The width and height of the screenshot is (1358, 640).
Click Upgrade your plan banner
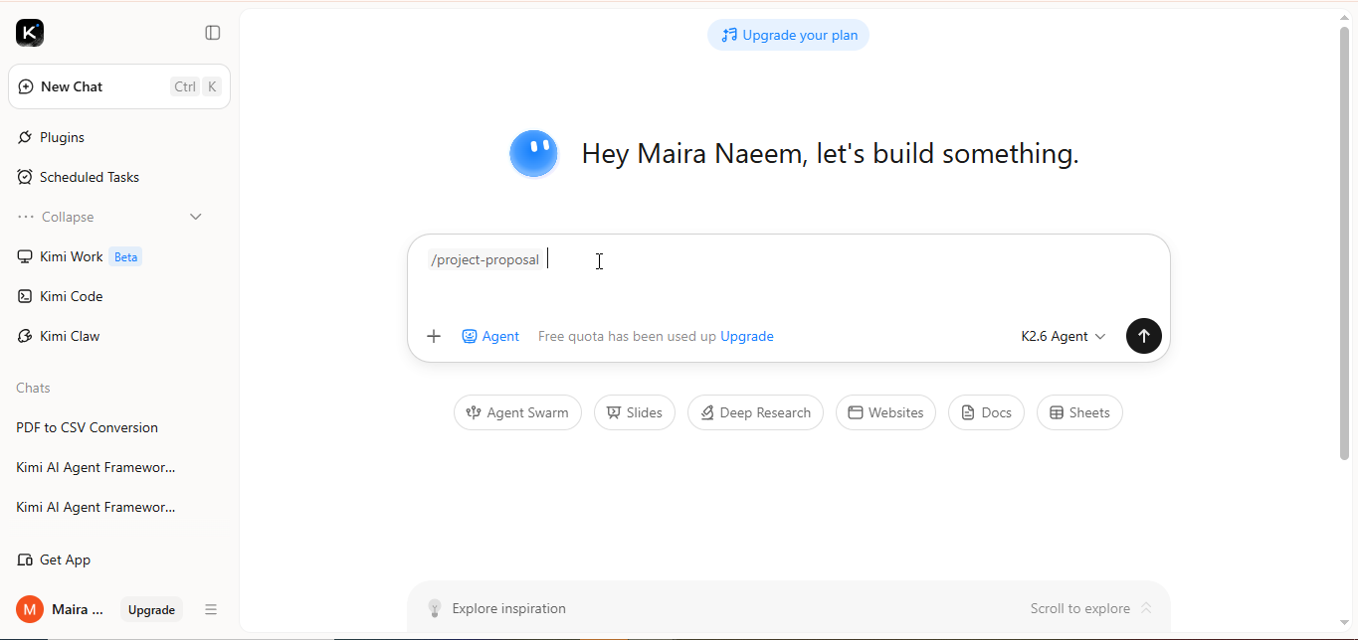click(789, 35)
